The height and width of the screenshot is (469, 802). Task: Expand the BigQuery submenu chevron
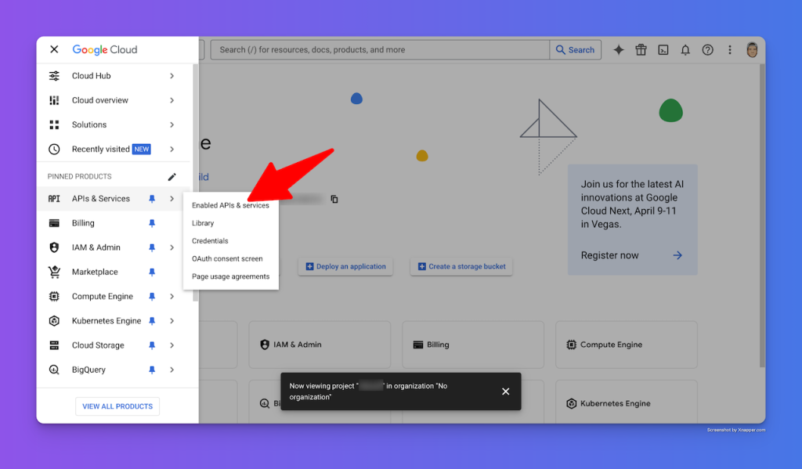point(172,370)
